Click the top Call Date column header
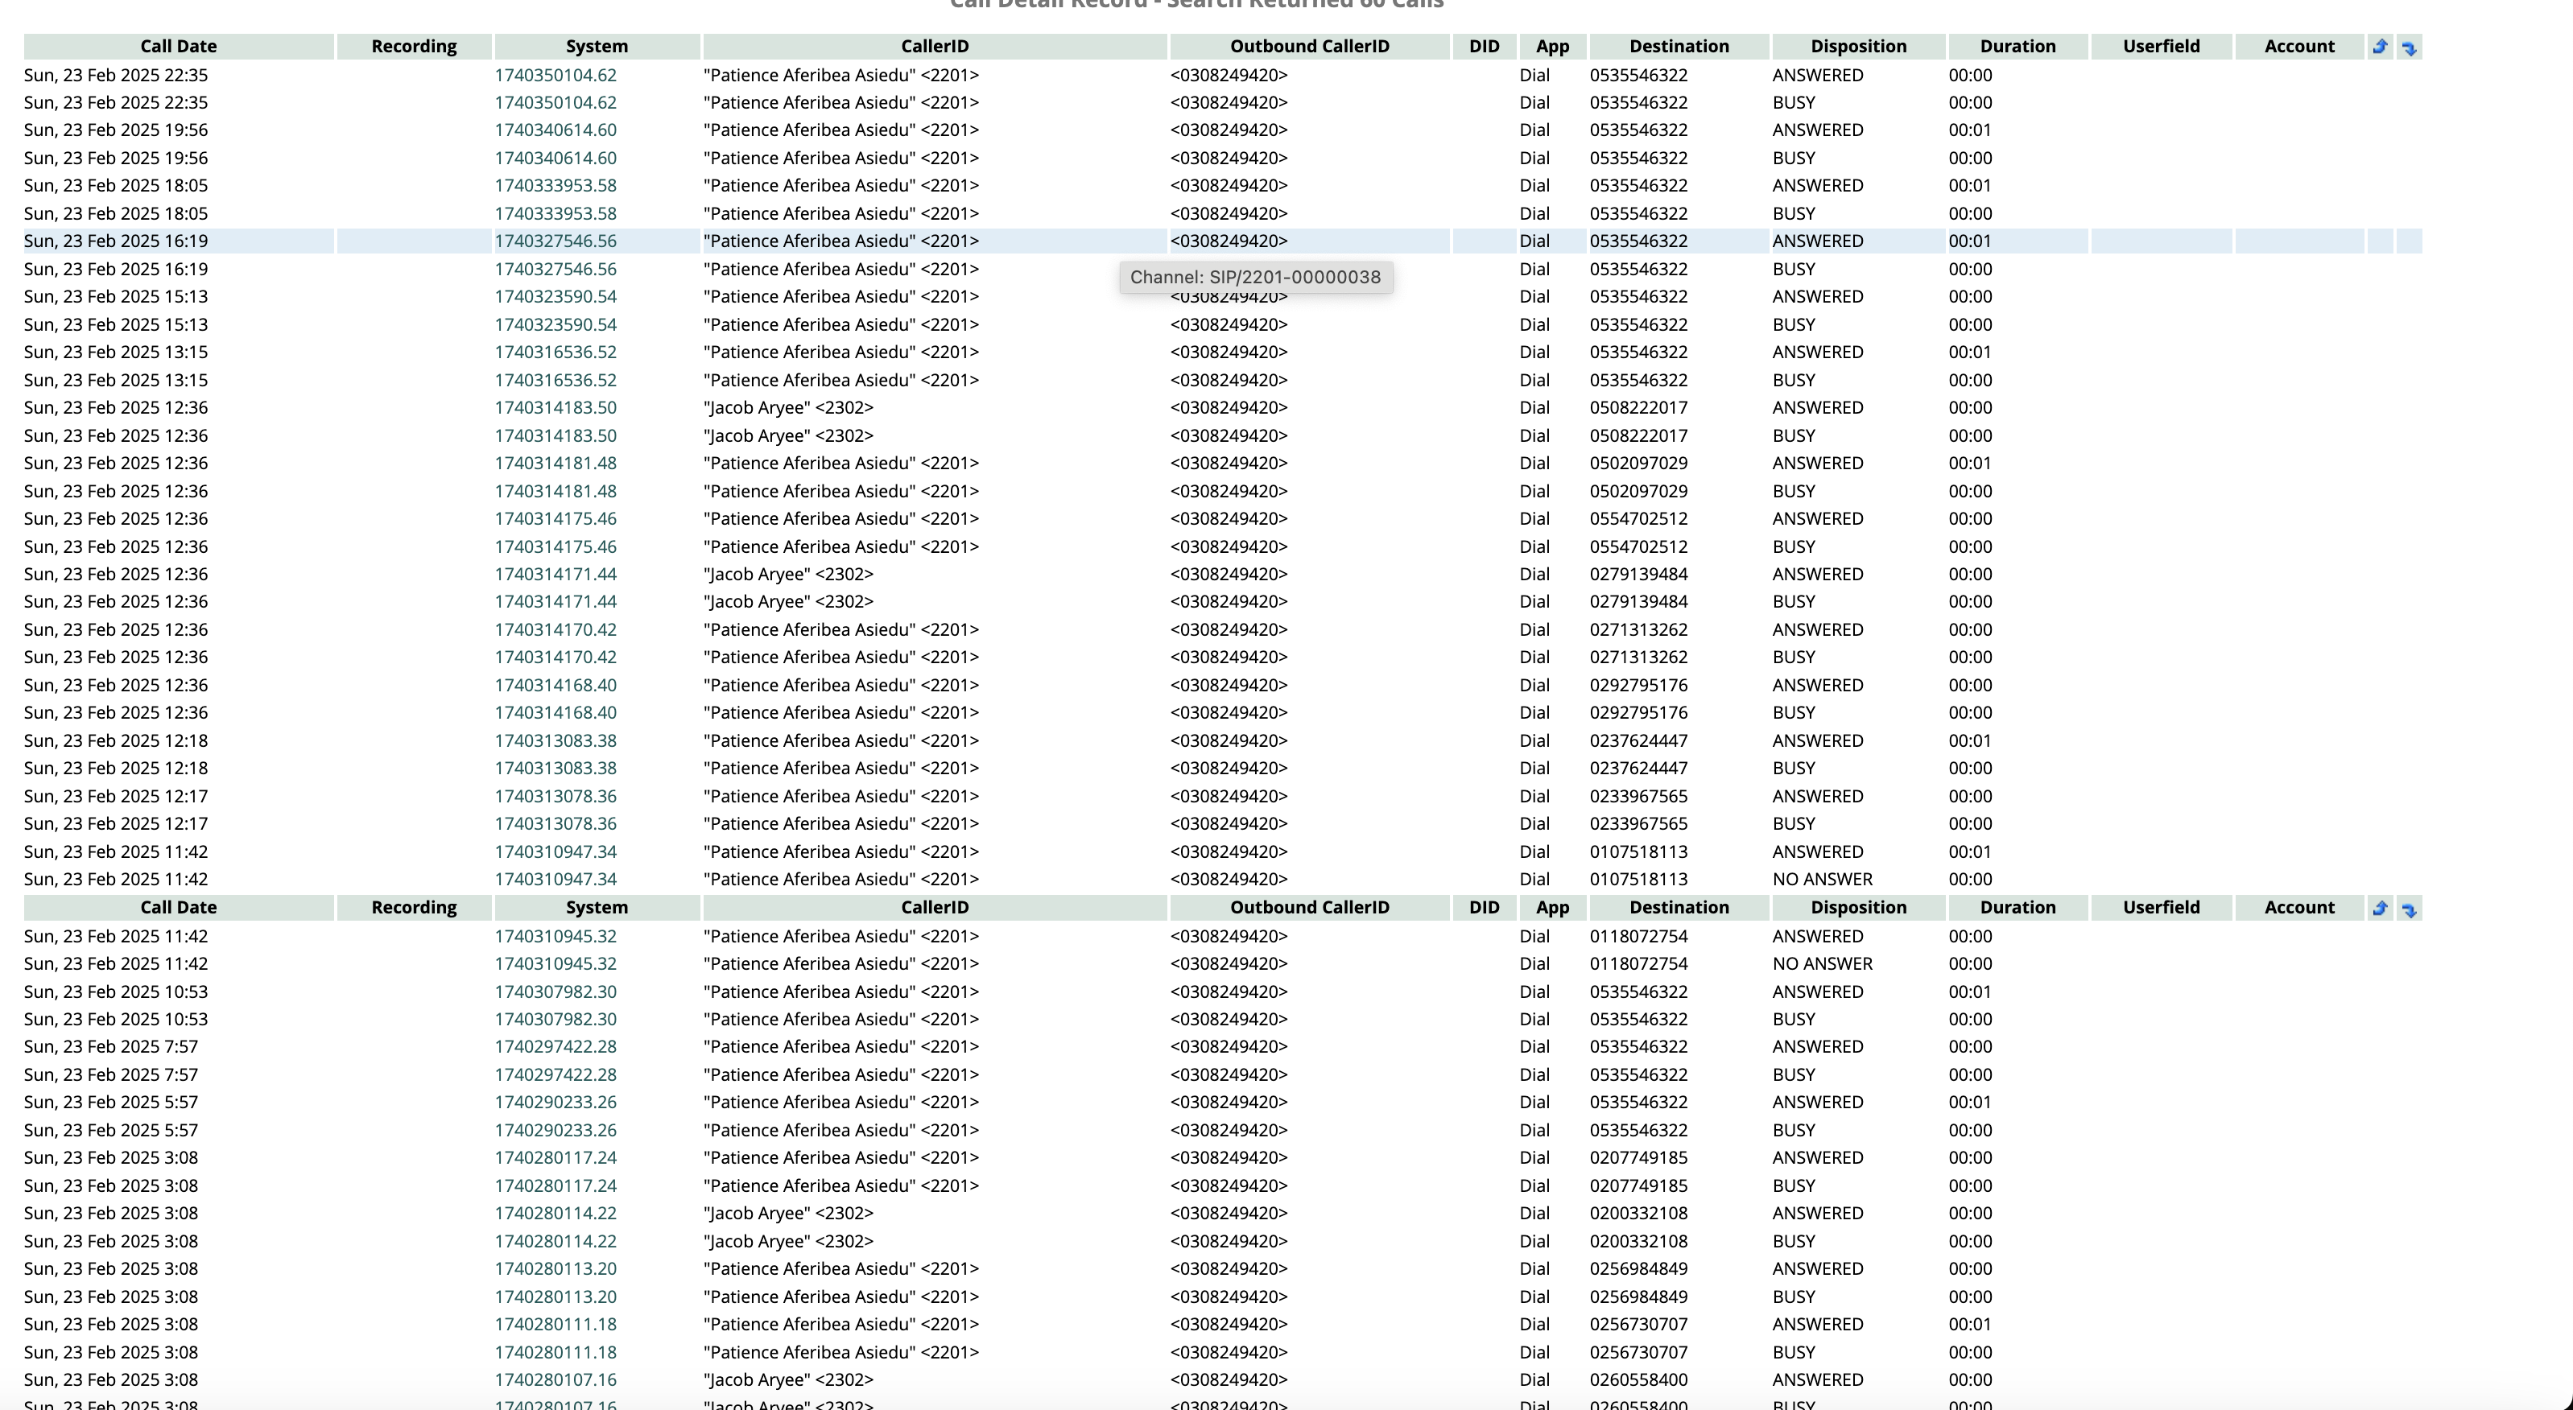2573x1410 pixels. 178,46
